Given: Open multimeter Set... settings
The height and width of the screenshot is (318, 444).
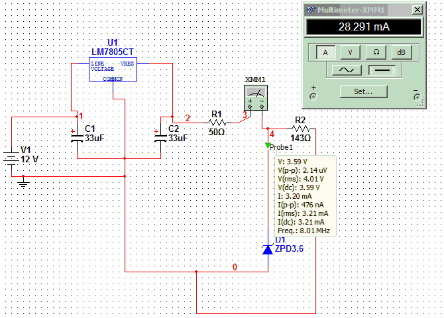Looking at the screenshot, I should tap(363, 91).
